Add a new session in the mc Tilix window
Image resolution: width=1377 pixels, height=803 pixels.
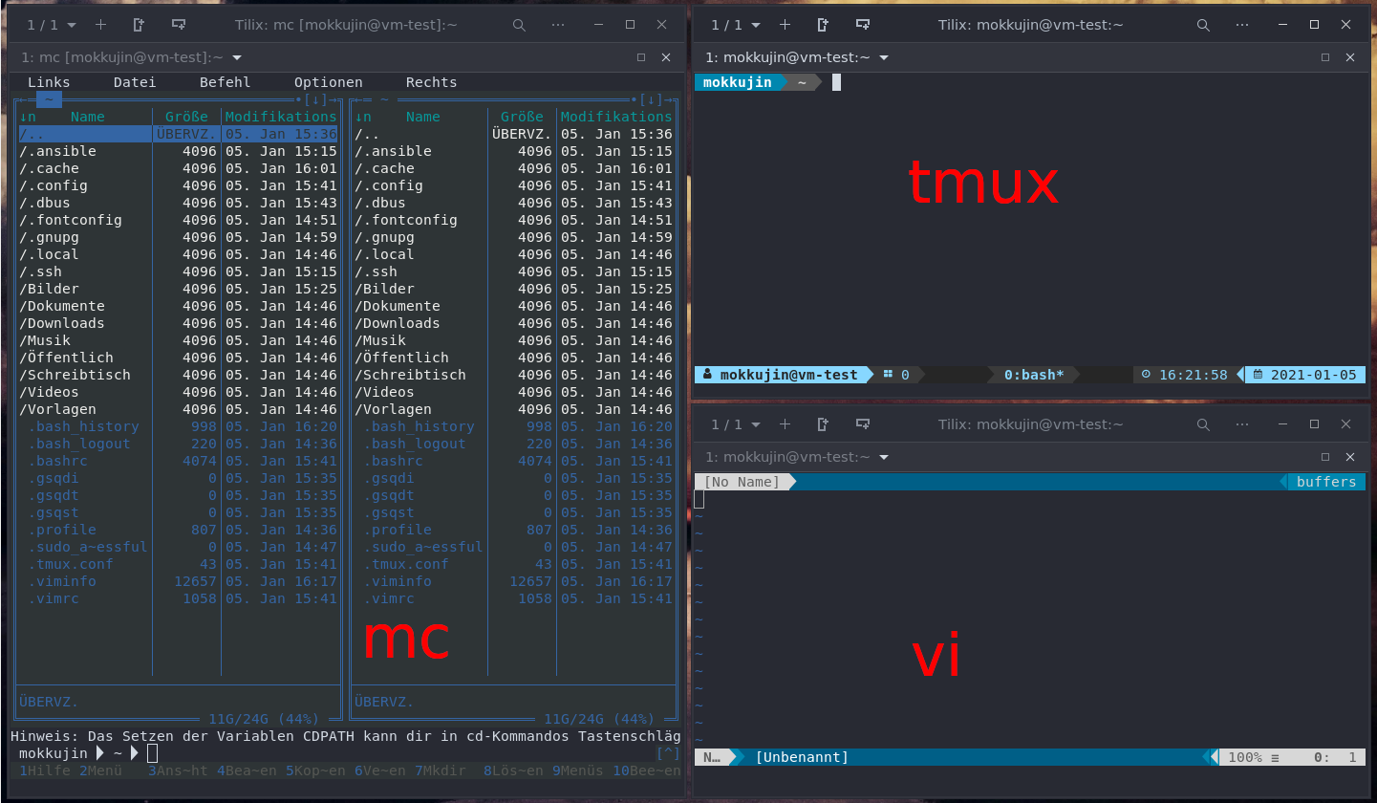[101, 25]
